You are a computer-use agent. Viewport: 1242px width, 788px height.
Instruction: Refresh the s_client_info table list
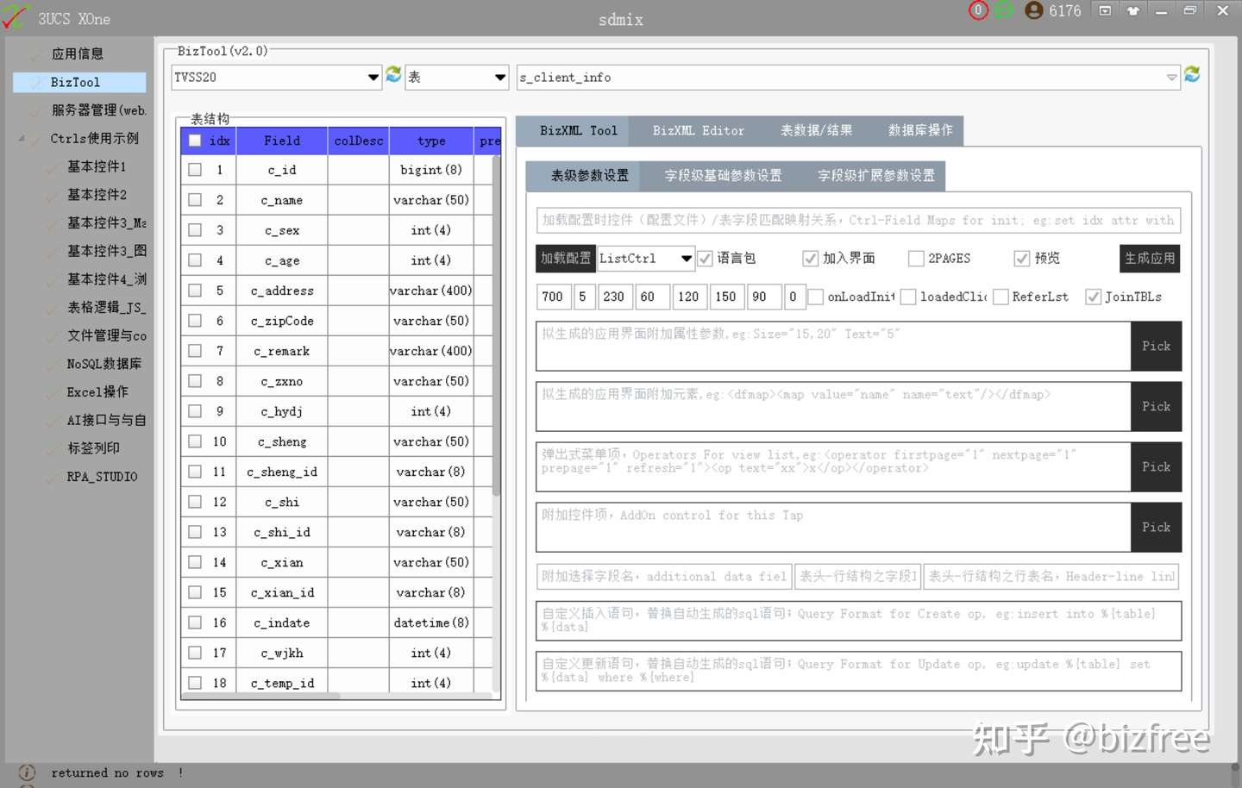(x=1192, y=75)
